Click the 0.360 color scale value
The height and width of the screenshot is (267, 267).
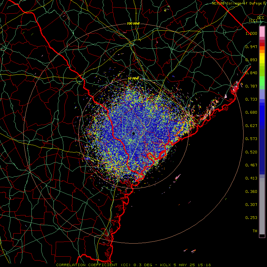point(251,192)
